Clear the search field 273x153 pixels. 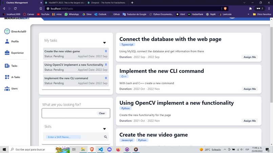coord(102,113)
